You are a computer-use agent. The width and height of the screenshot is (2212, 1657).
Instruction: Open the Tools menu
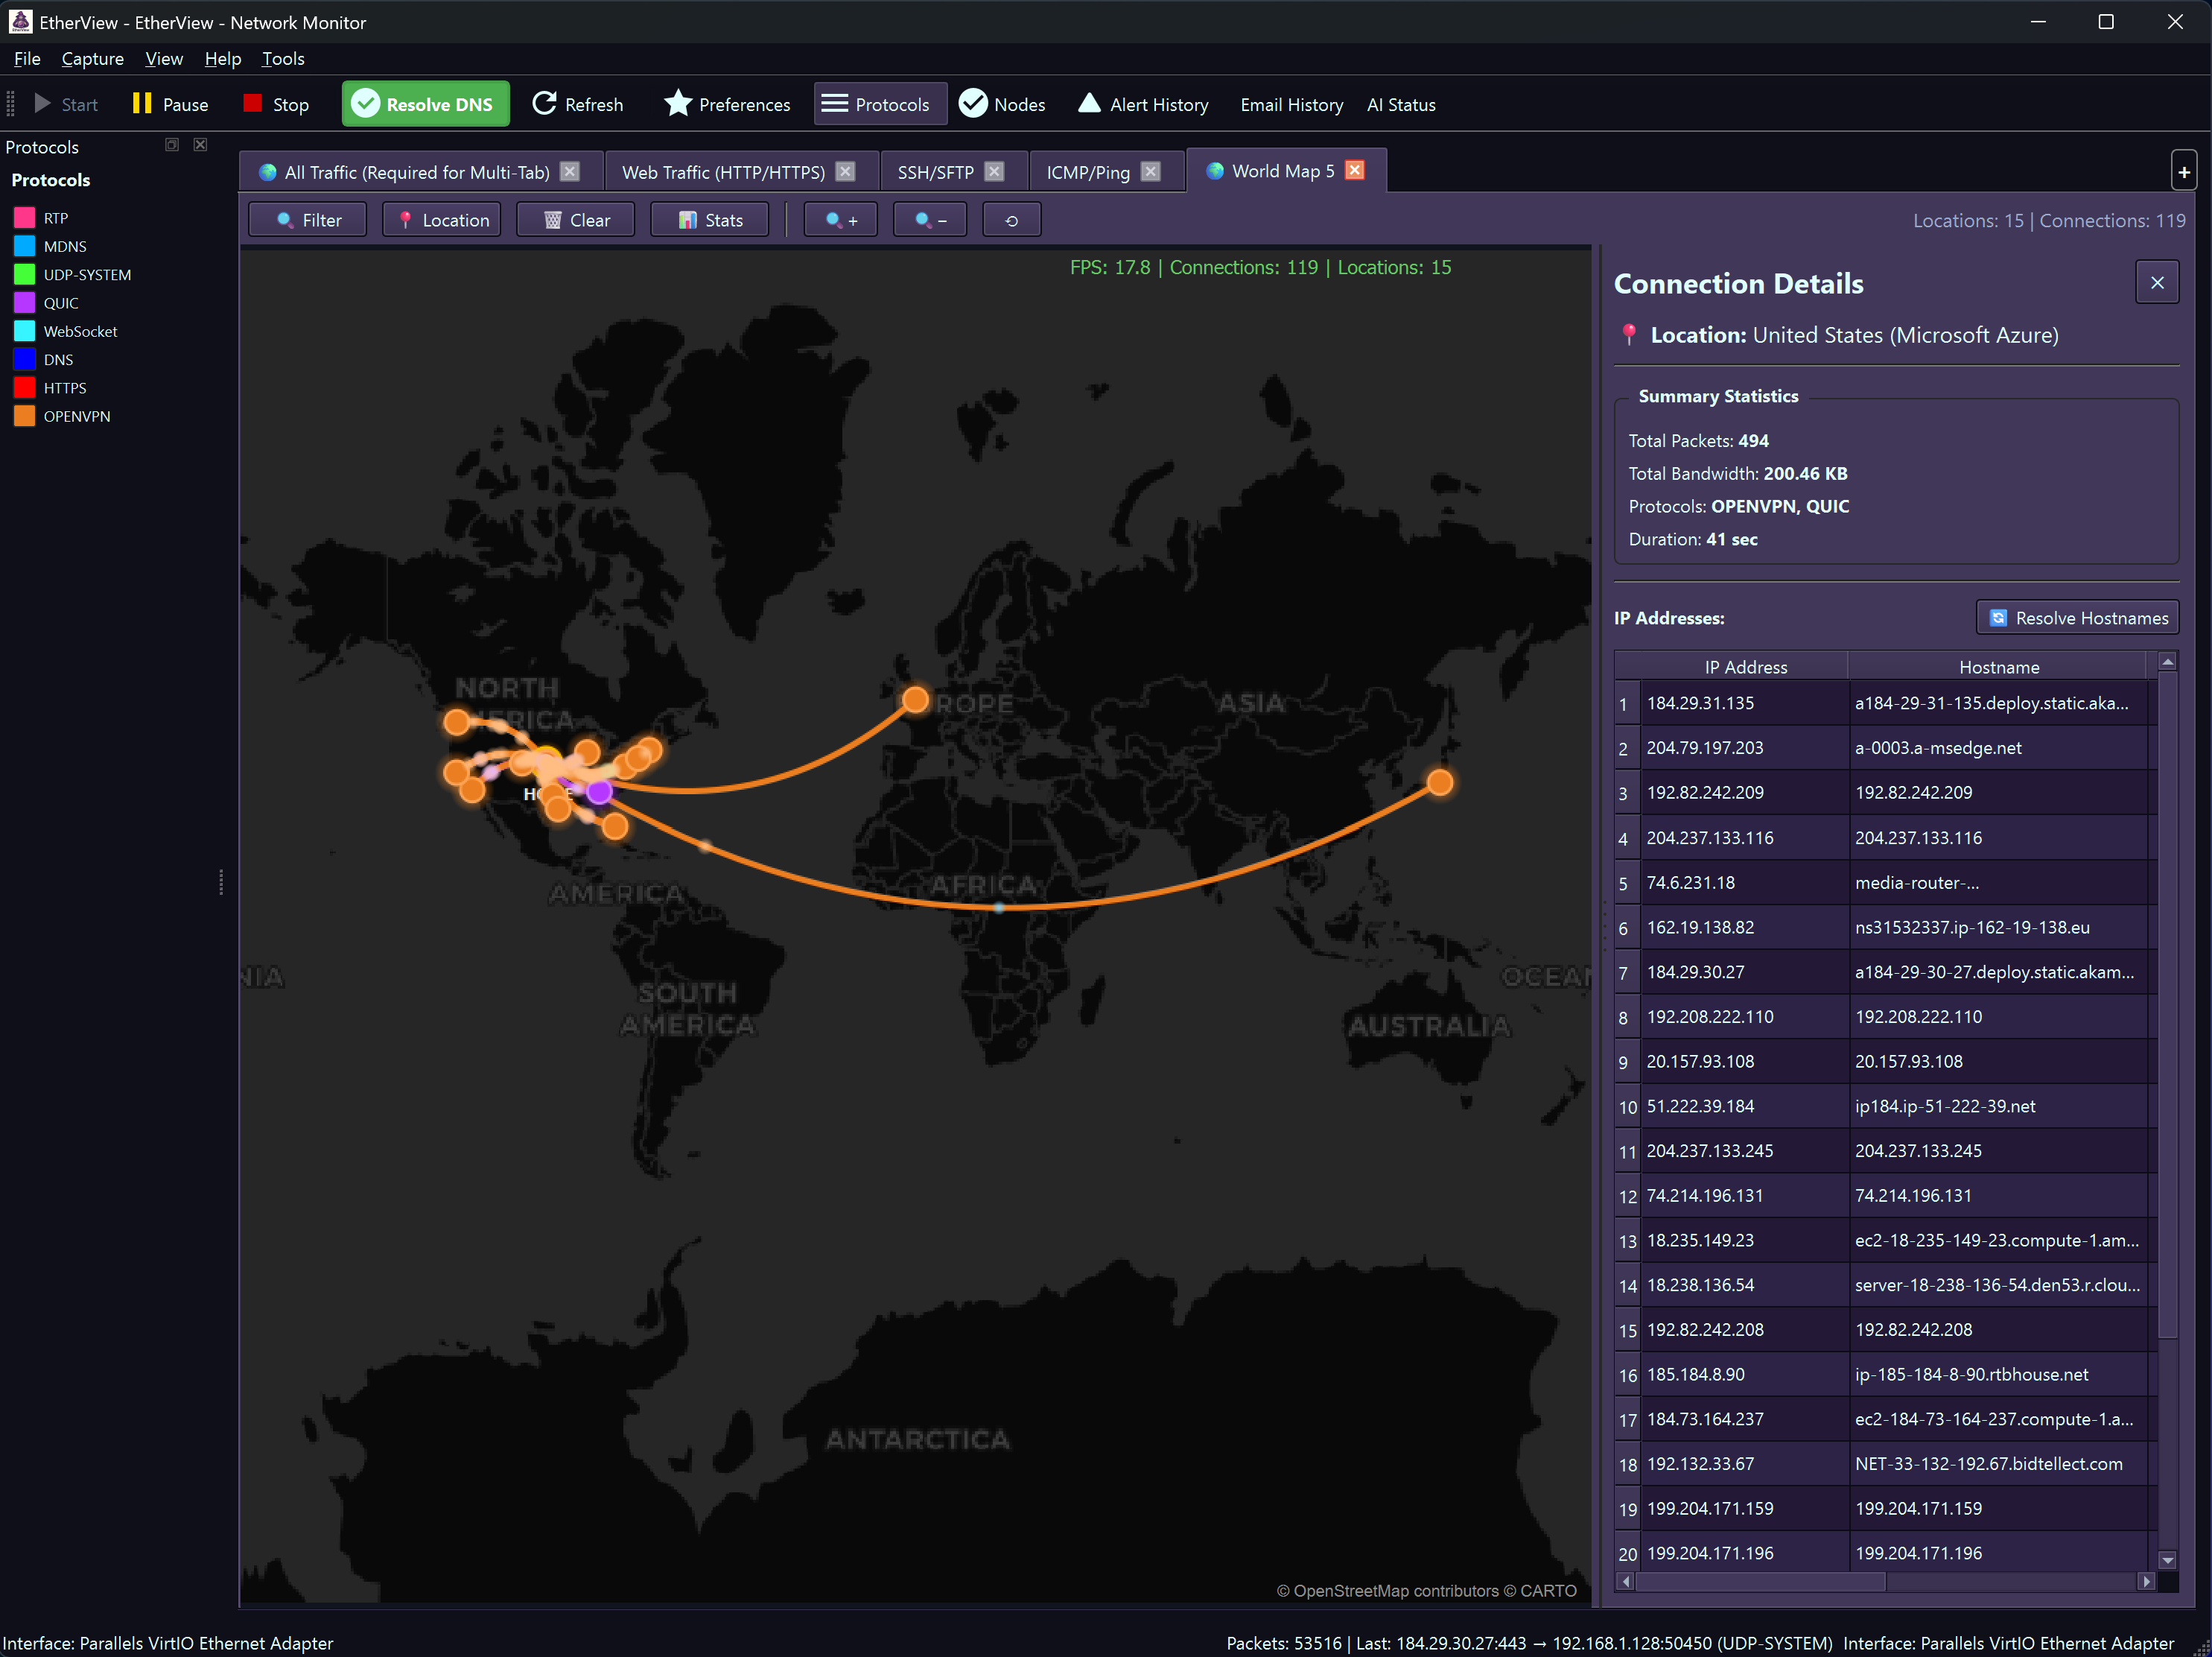[x=283, y=59]
